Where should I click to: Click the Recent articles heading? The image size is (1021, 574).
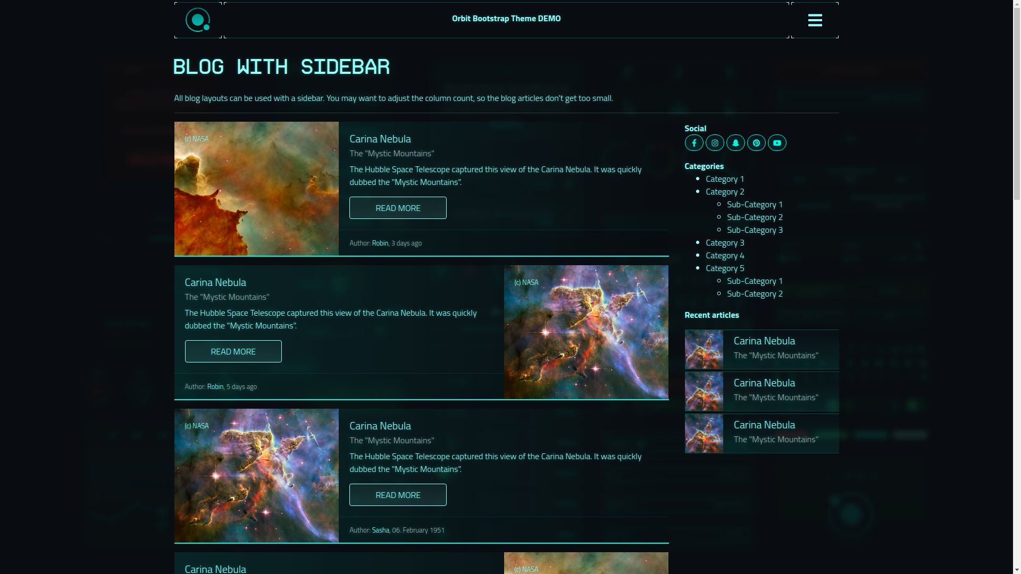(712, 315)
